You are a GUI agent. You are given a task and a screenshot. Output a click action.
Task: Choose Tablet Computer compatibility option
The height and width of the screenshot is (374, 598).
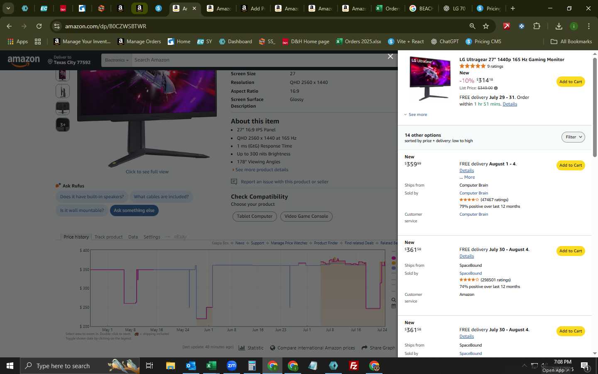(255, 216)
